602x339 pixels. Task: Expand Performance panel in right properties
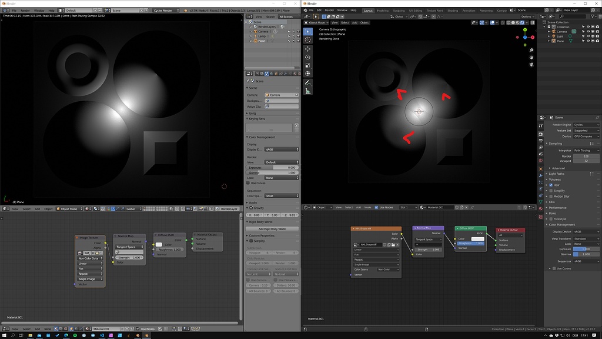tap(557, 208)
